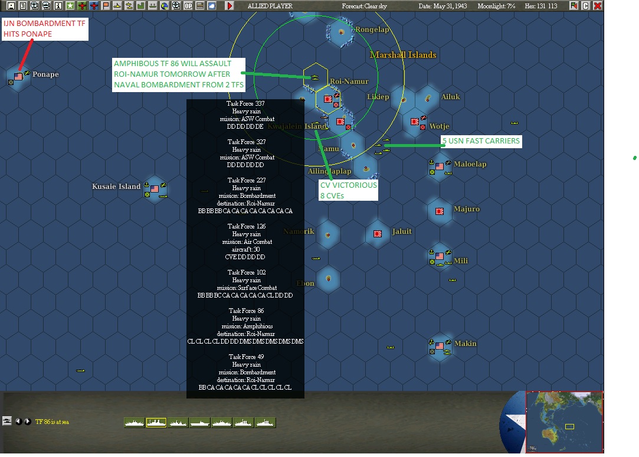The height and width of the screenshot is (457, 639).
Task: Go to next task force arrow
Action: pyautogui.click(x=27, y=422)
